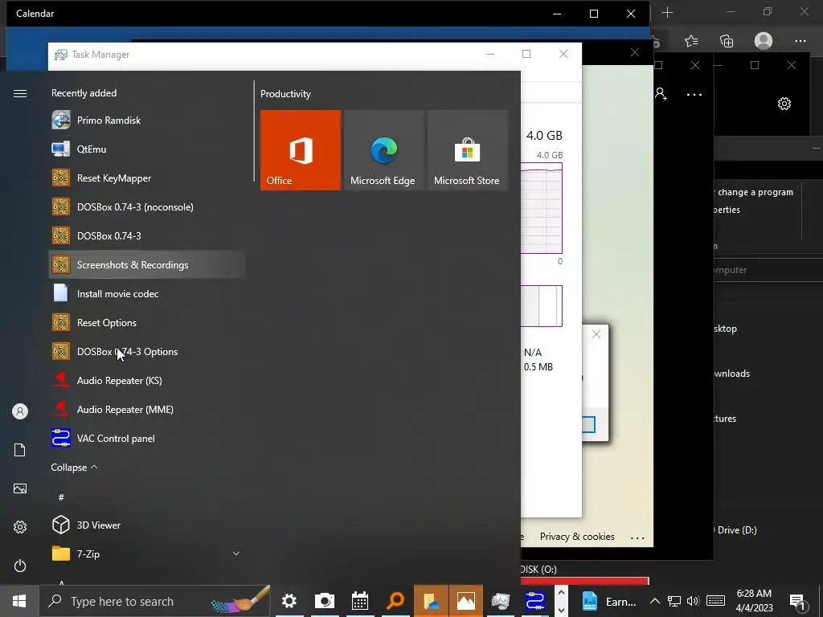
Task: Open settings gear in background window
Action: click(x=784, y=104)
